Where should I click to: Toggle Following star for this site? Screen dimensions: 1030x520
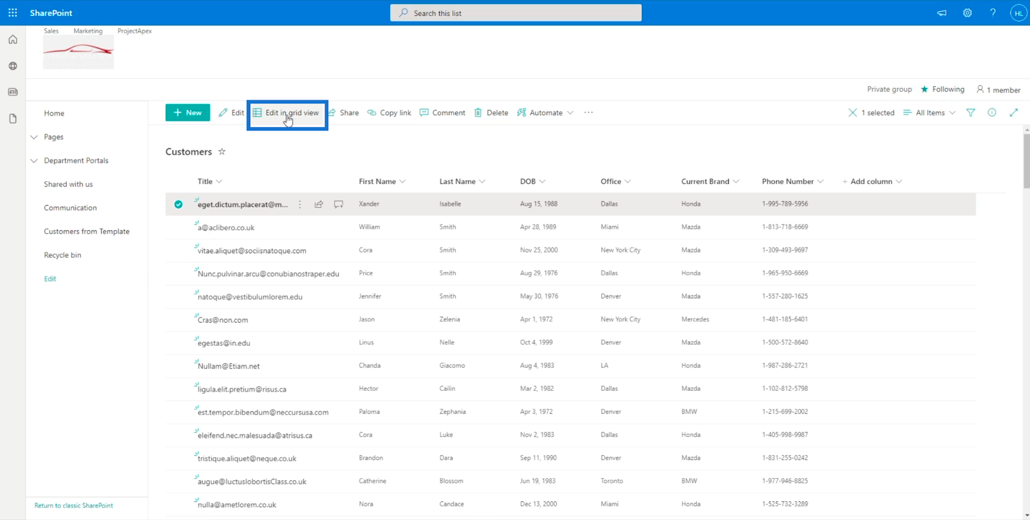(925, 89)
